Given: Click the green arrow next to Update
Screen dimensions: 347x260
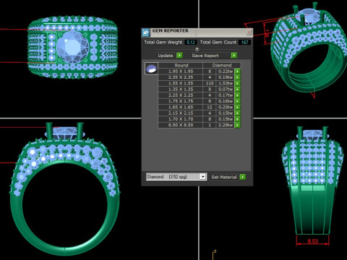Looking at the screenshot, I should [x=179, y=56].
